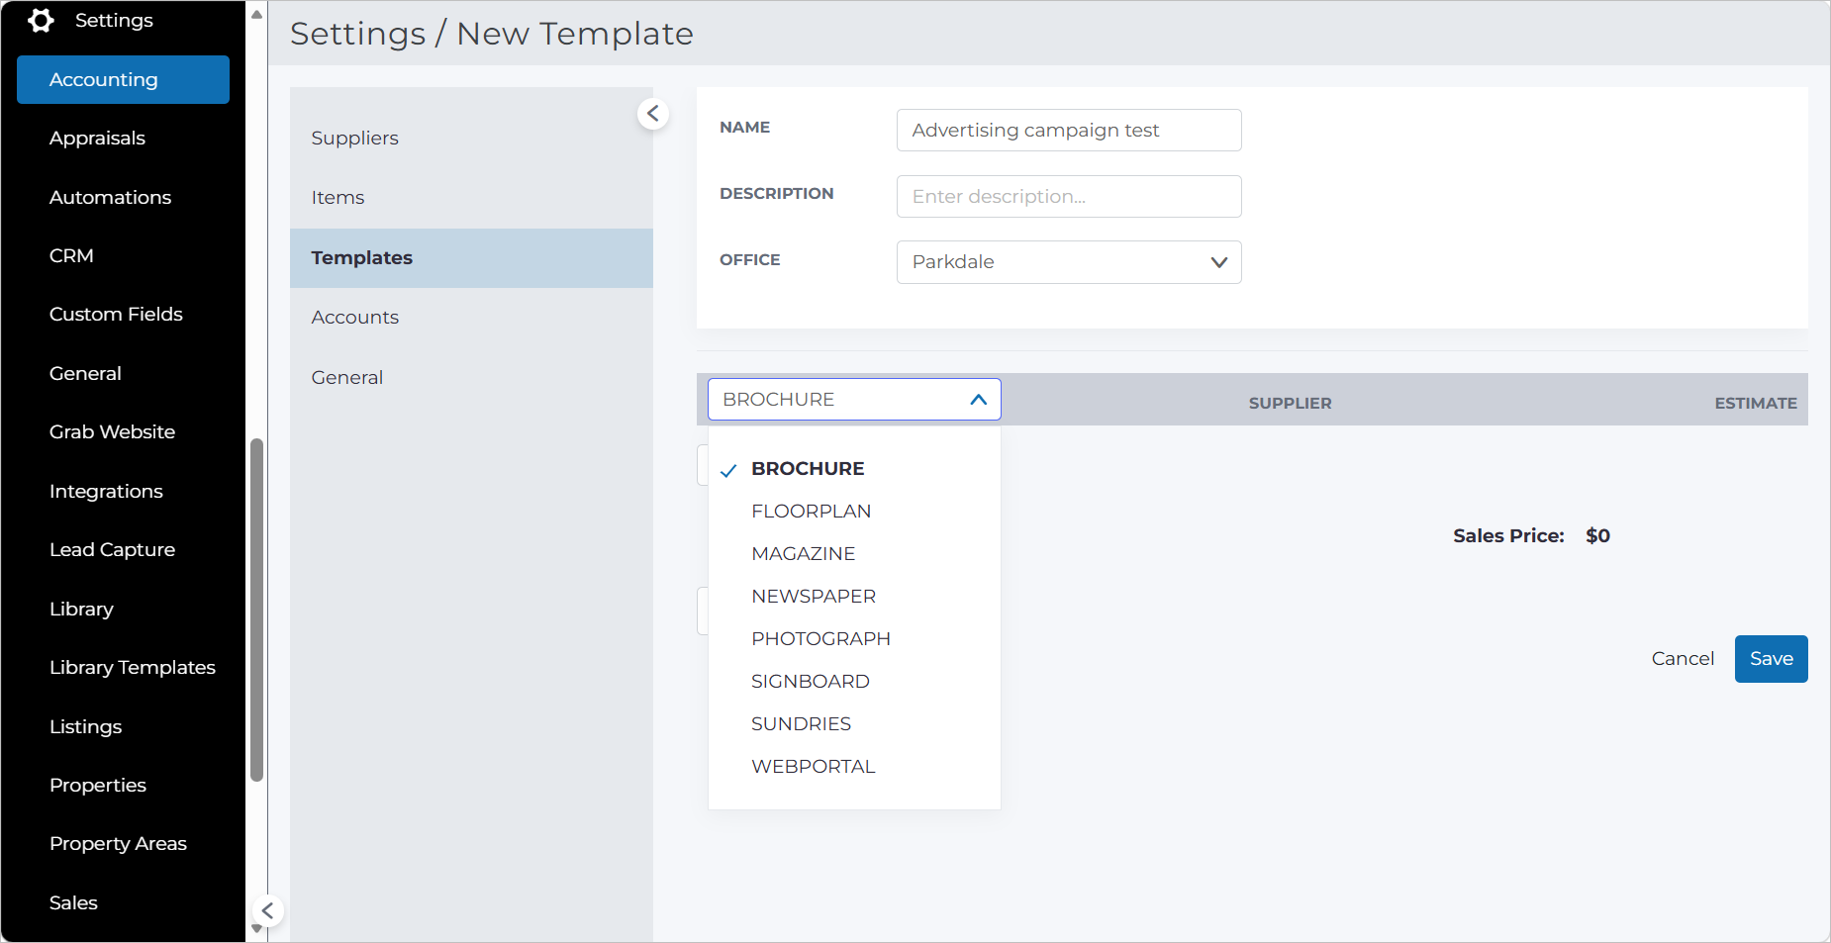Expand the Parkdale office dropdown
This screenshot has width=1831, height=943.
click(x=1069, y=262)
